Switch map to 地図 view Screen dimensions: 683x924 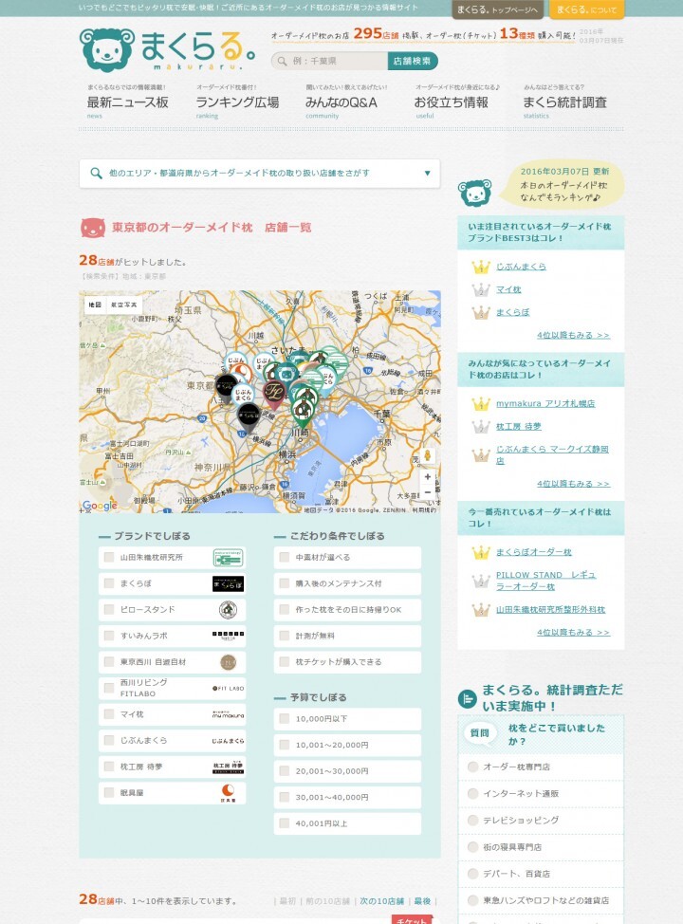click(95, 305)
